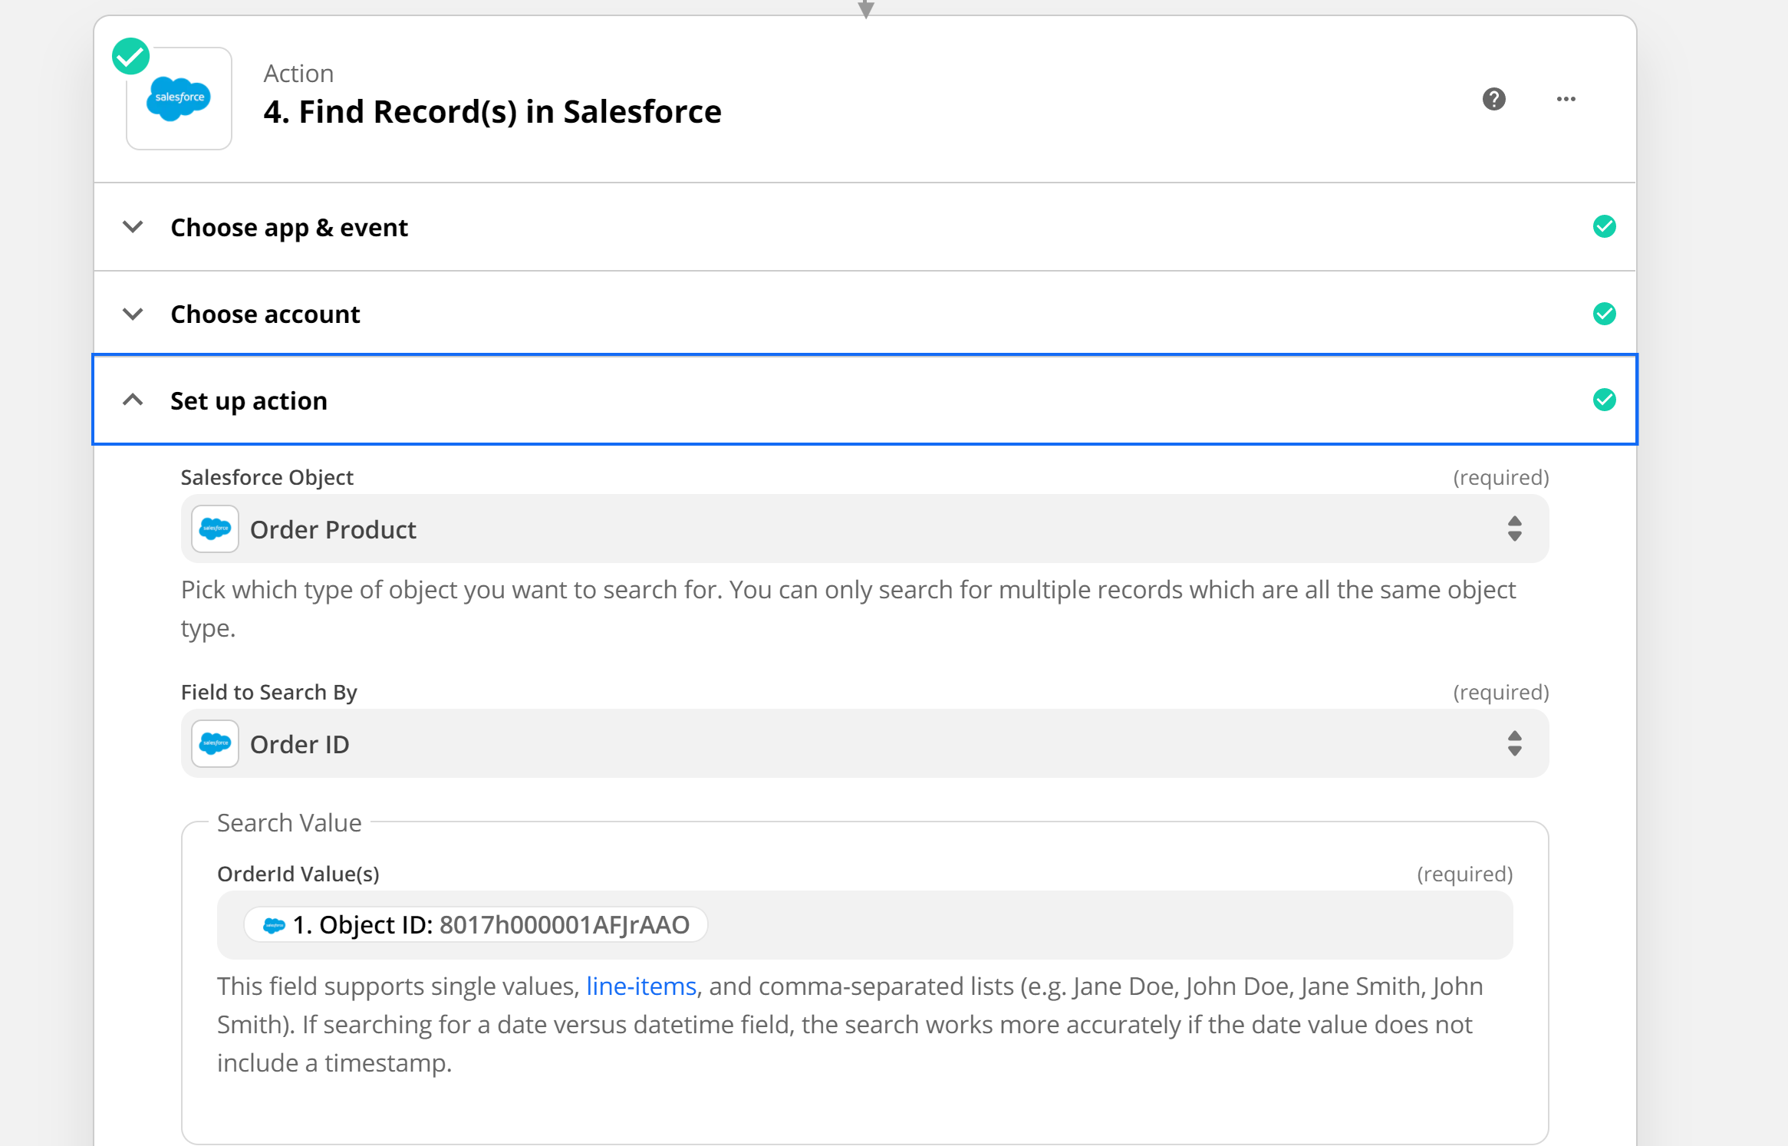This screenshot has width=1788, height=1146.
Task: Click Salesforce icon in Order ID field
Action: click(x=216, y=743)
